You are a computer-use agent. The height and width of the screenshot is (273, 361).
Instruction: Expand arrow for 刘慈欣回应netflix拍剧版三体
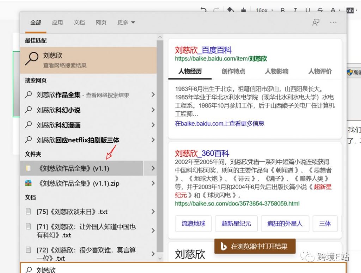point(153,139)
